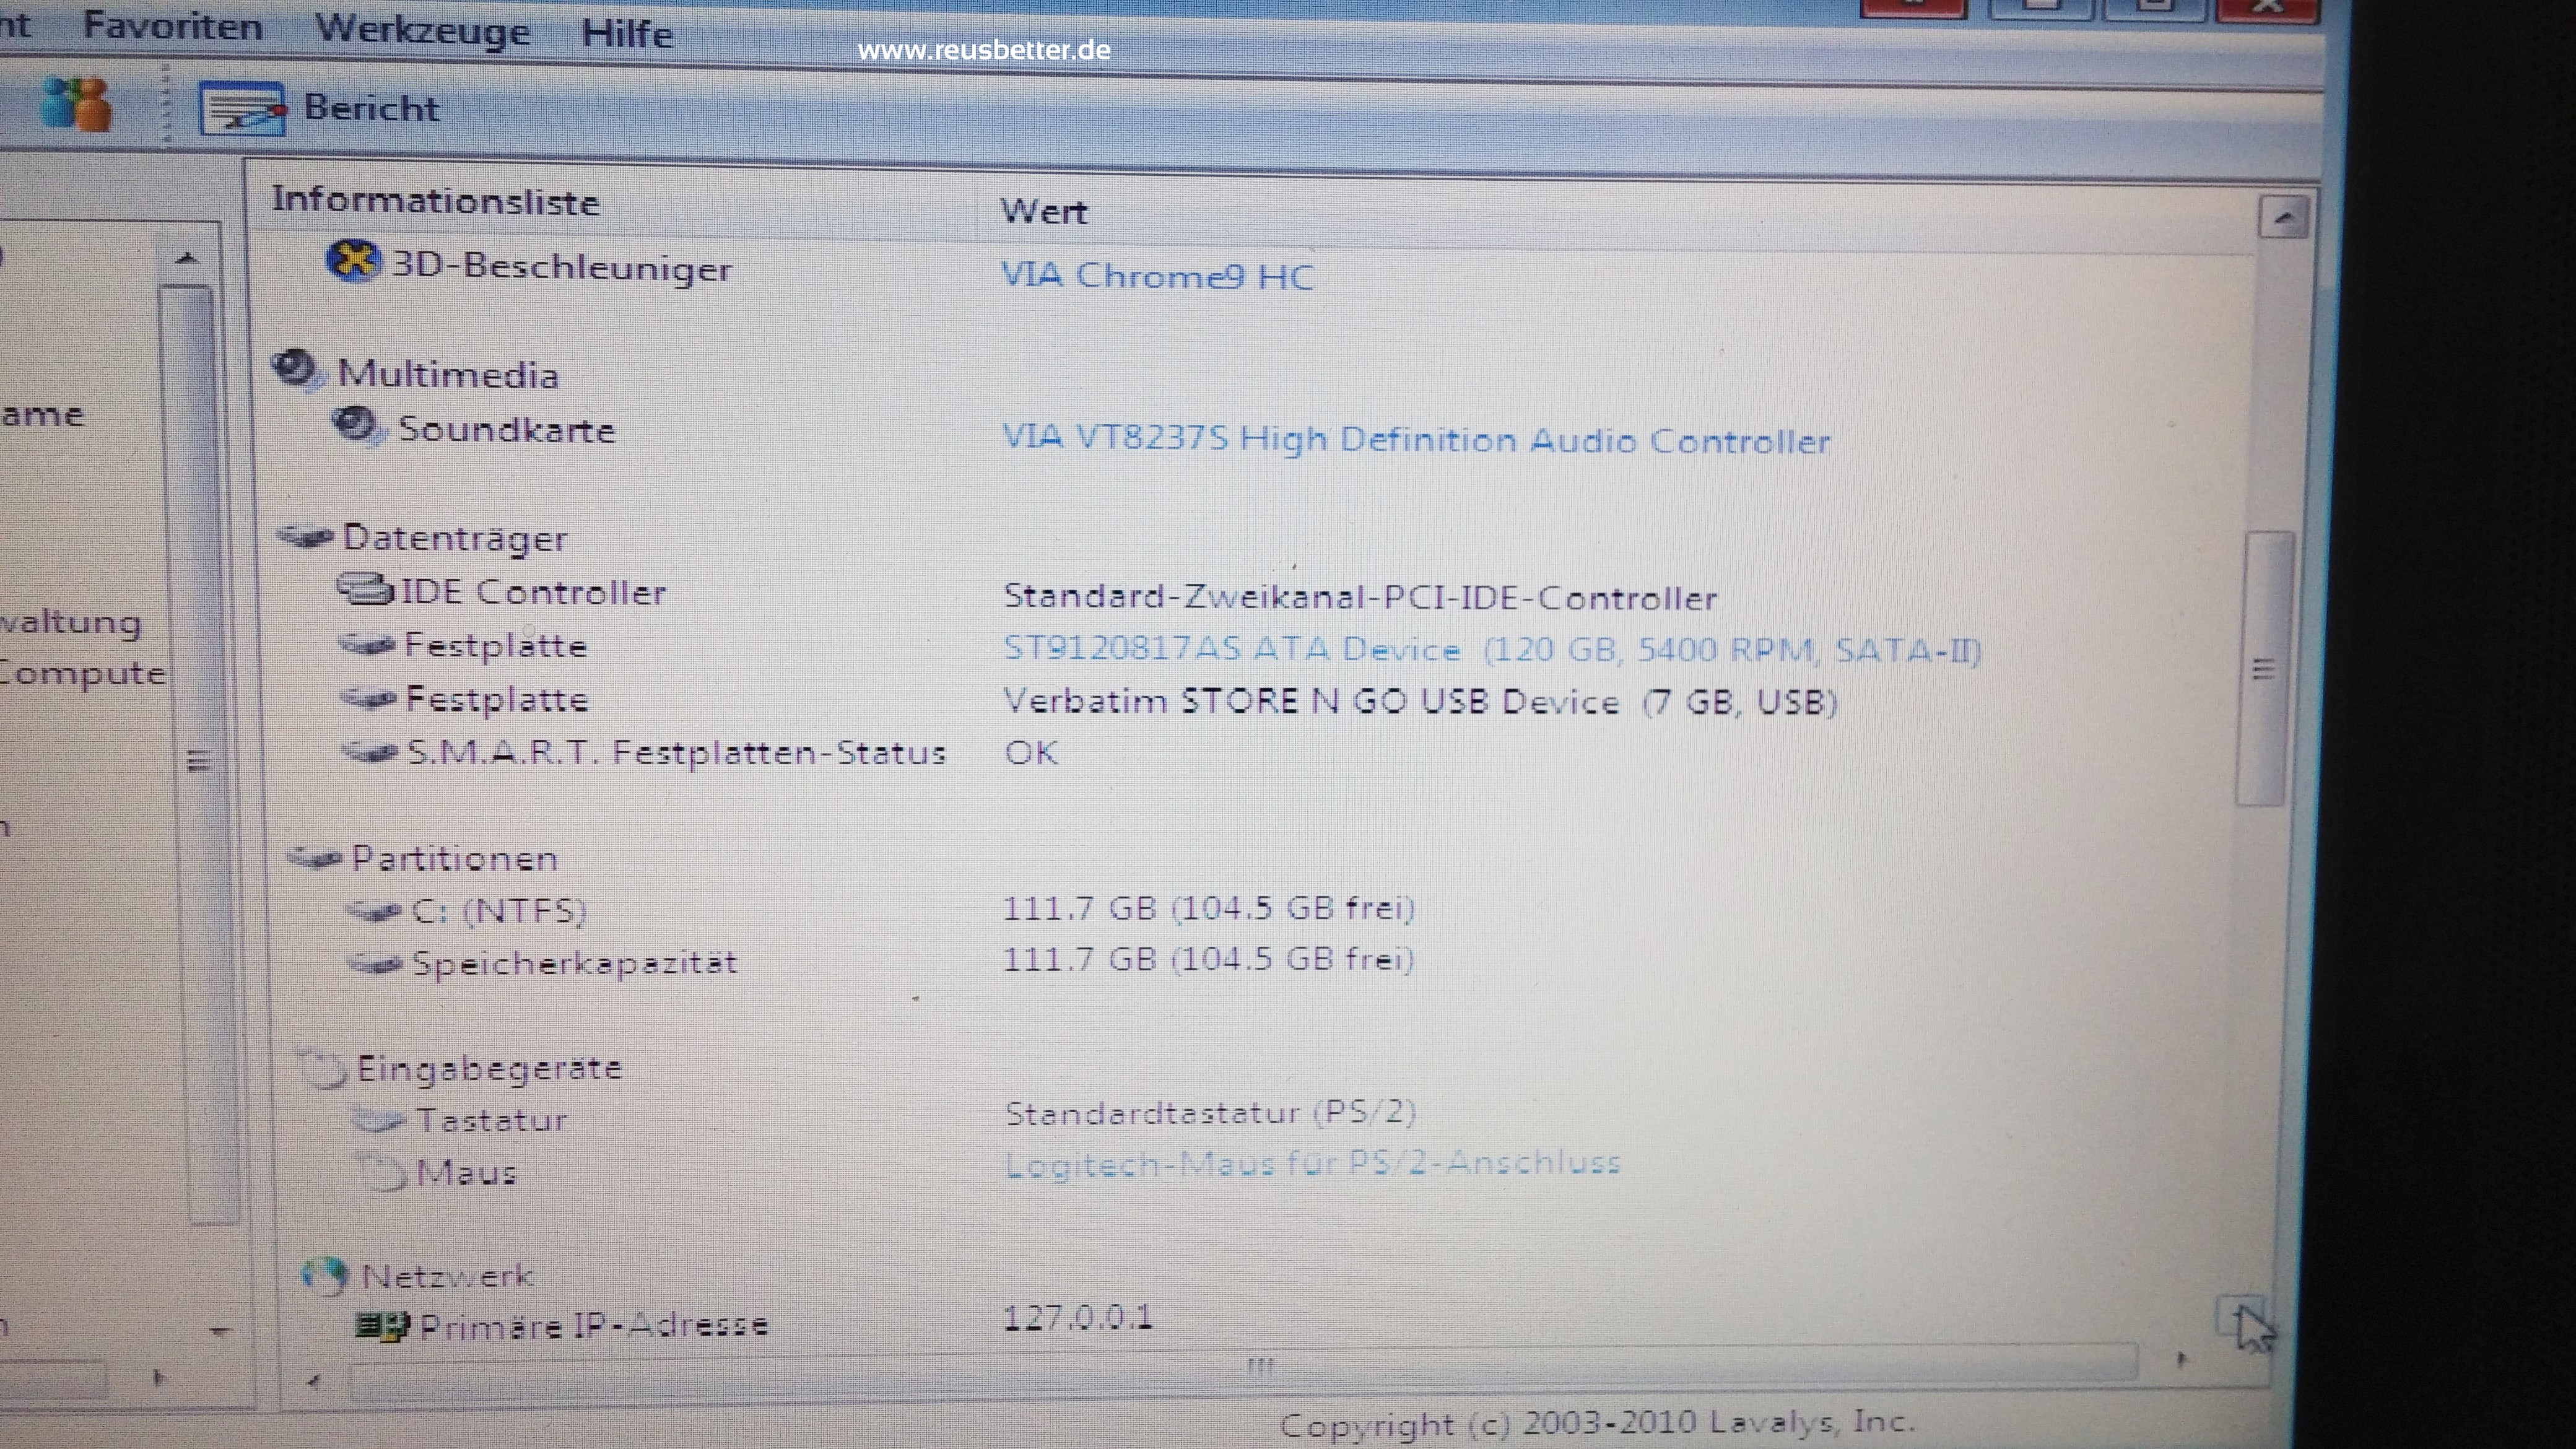Select the S.M.A.R.T. OK value
The image size is (2576, 1449).
click(x=1031, y=752)
